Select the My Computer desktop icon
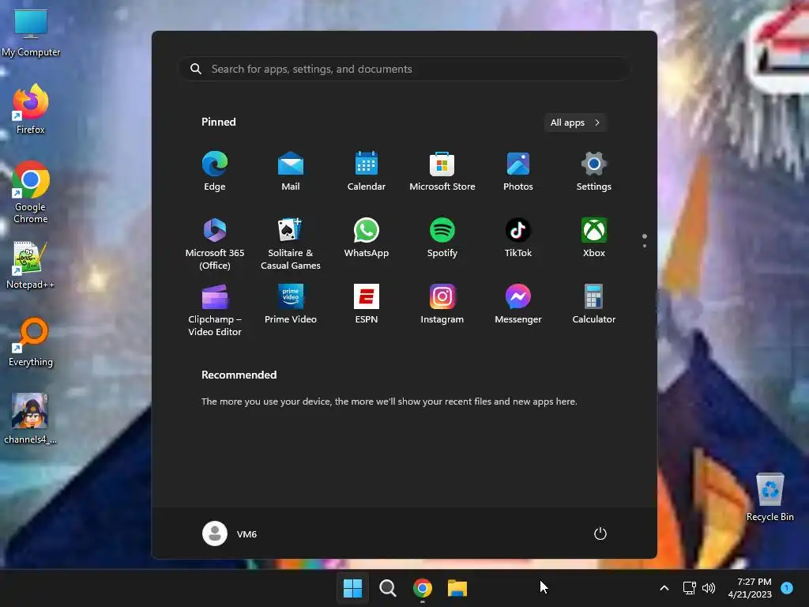 pos(31,32)
